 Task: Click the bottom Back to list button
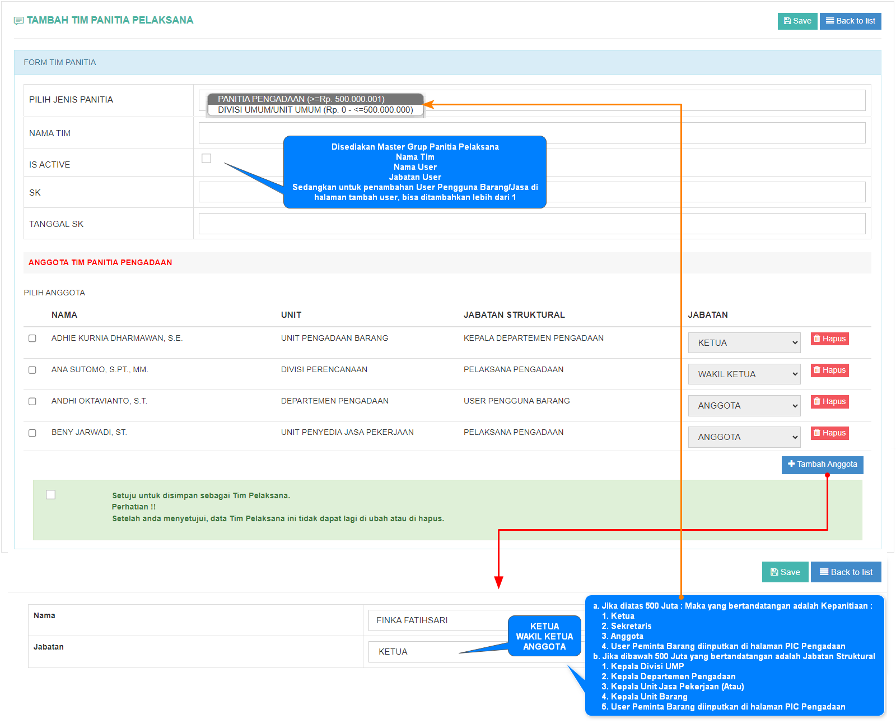pos(846,572)
